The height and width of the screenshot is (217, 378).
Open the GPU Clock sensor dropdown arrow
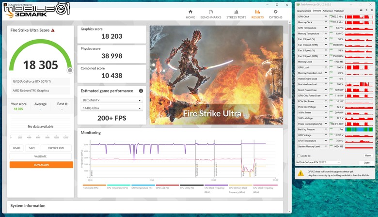point(326,16)
